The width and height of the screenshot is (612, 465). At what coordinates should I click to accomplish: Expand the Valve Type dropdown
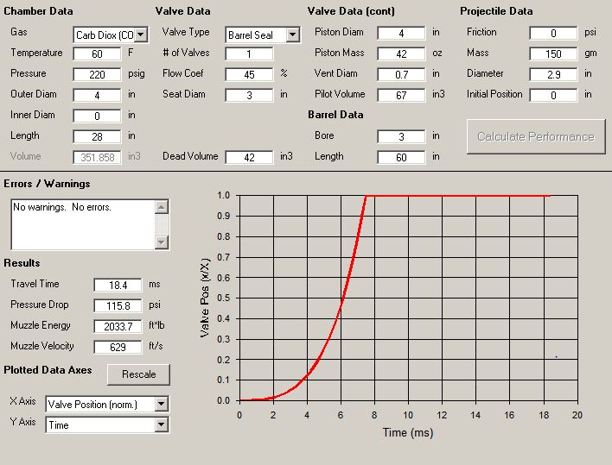pyautogui.click(x=292, y=35)
